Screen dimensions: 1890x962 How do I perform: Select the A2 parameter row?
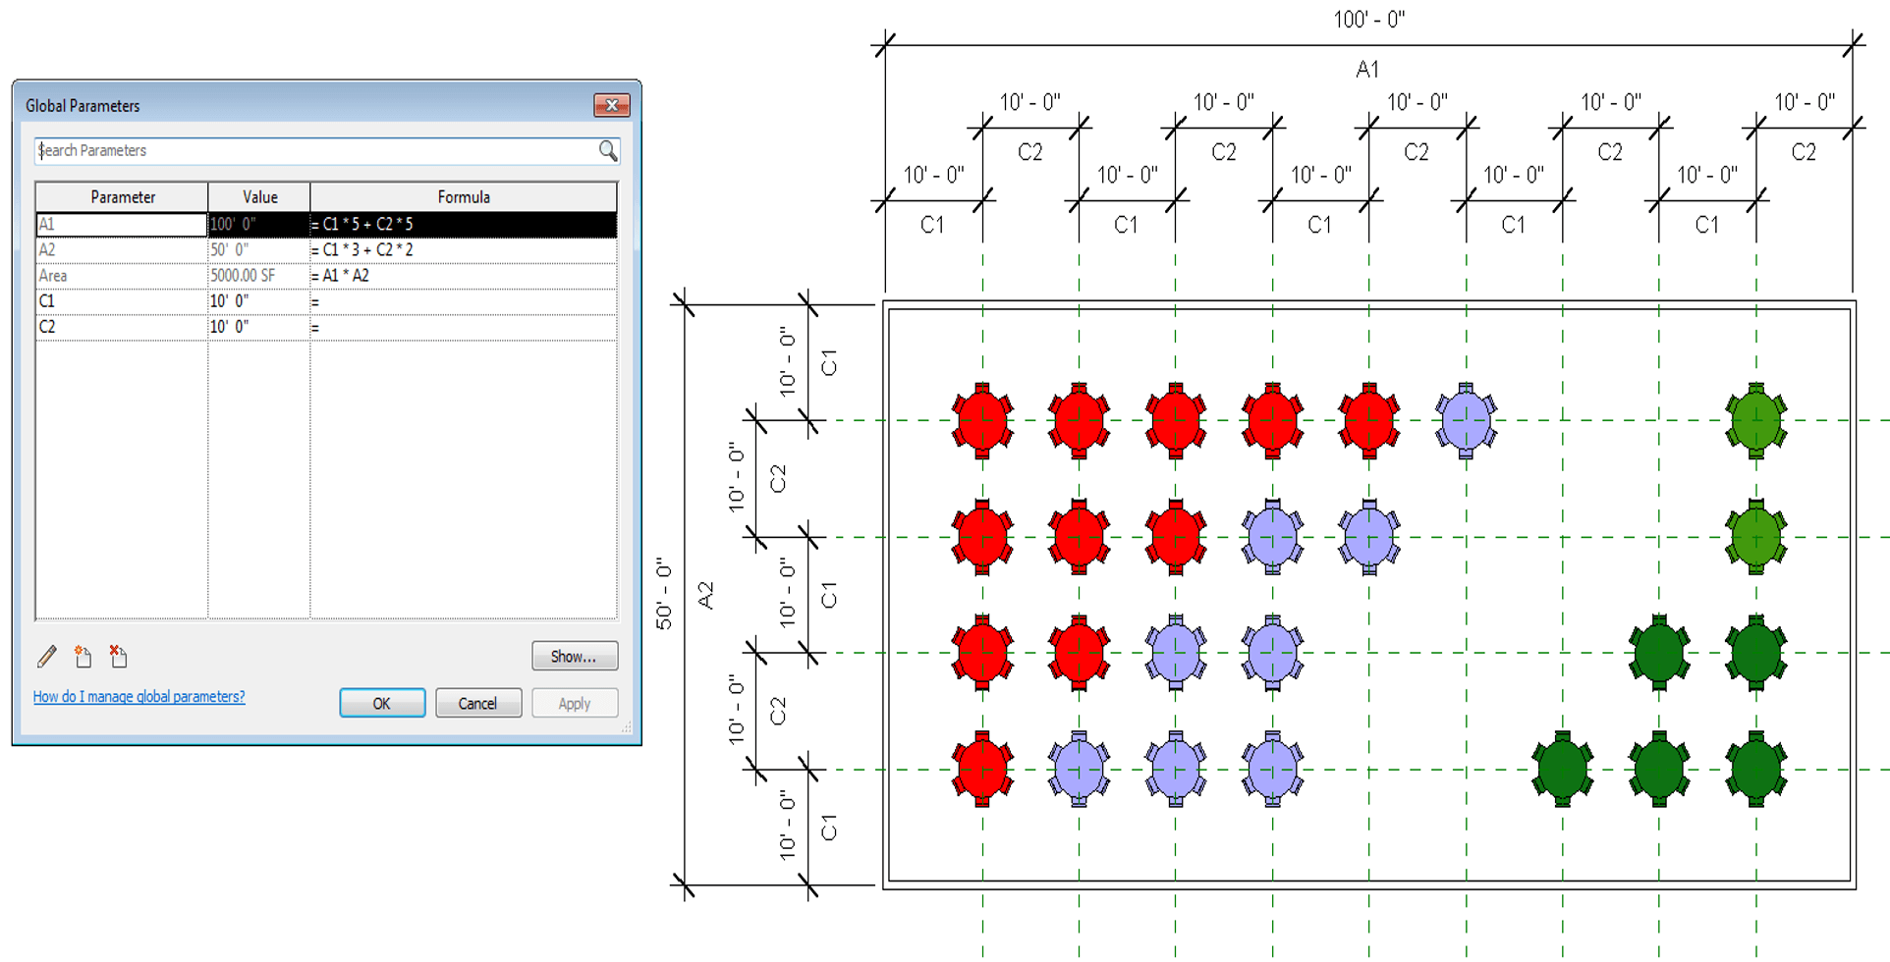pos(122,250)
